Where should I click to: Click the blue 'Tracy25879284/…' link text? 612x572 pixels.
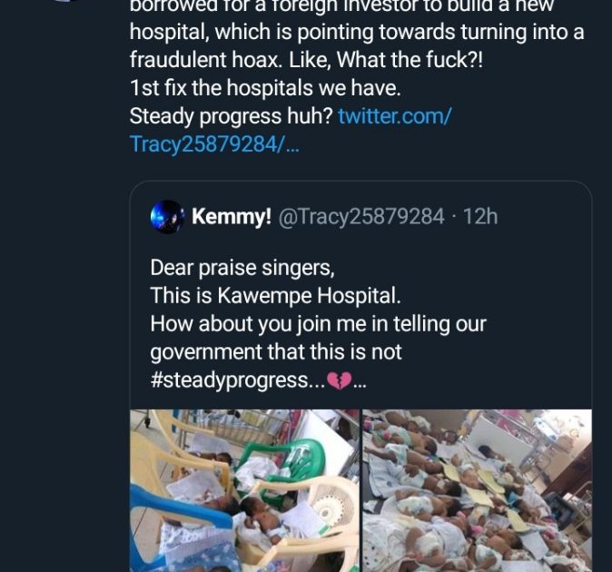point(214,143)
